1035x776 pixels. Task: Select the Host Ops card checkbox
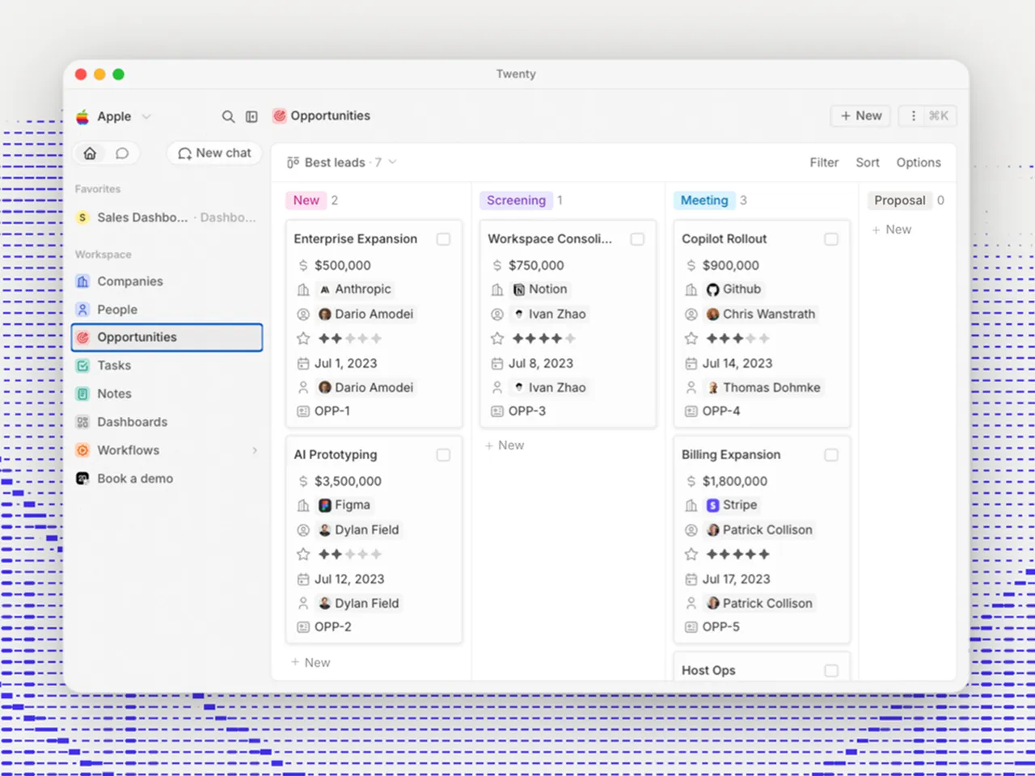(831, 671)
